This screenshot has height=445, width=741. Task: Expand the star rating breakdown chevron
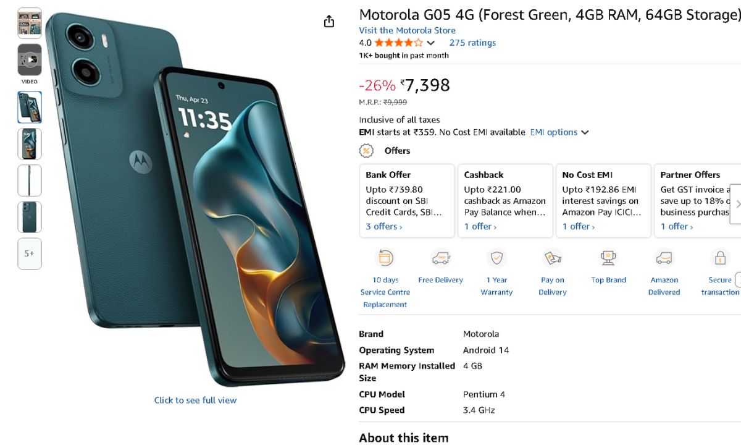pos(431,43)
